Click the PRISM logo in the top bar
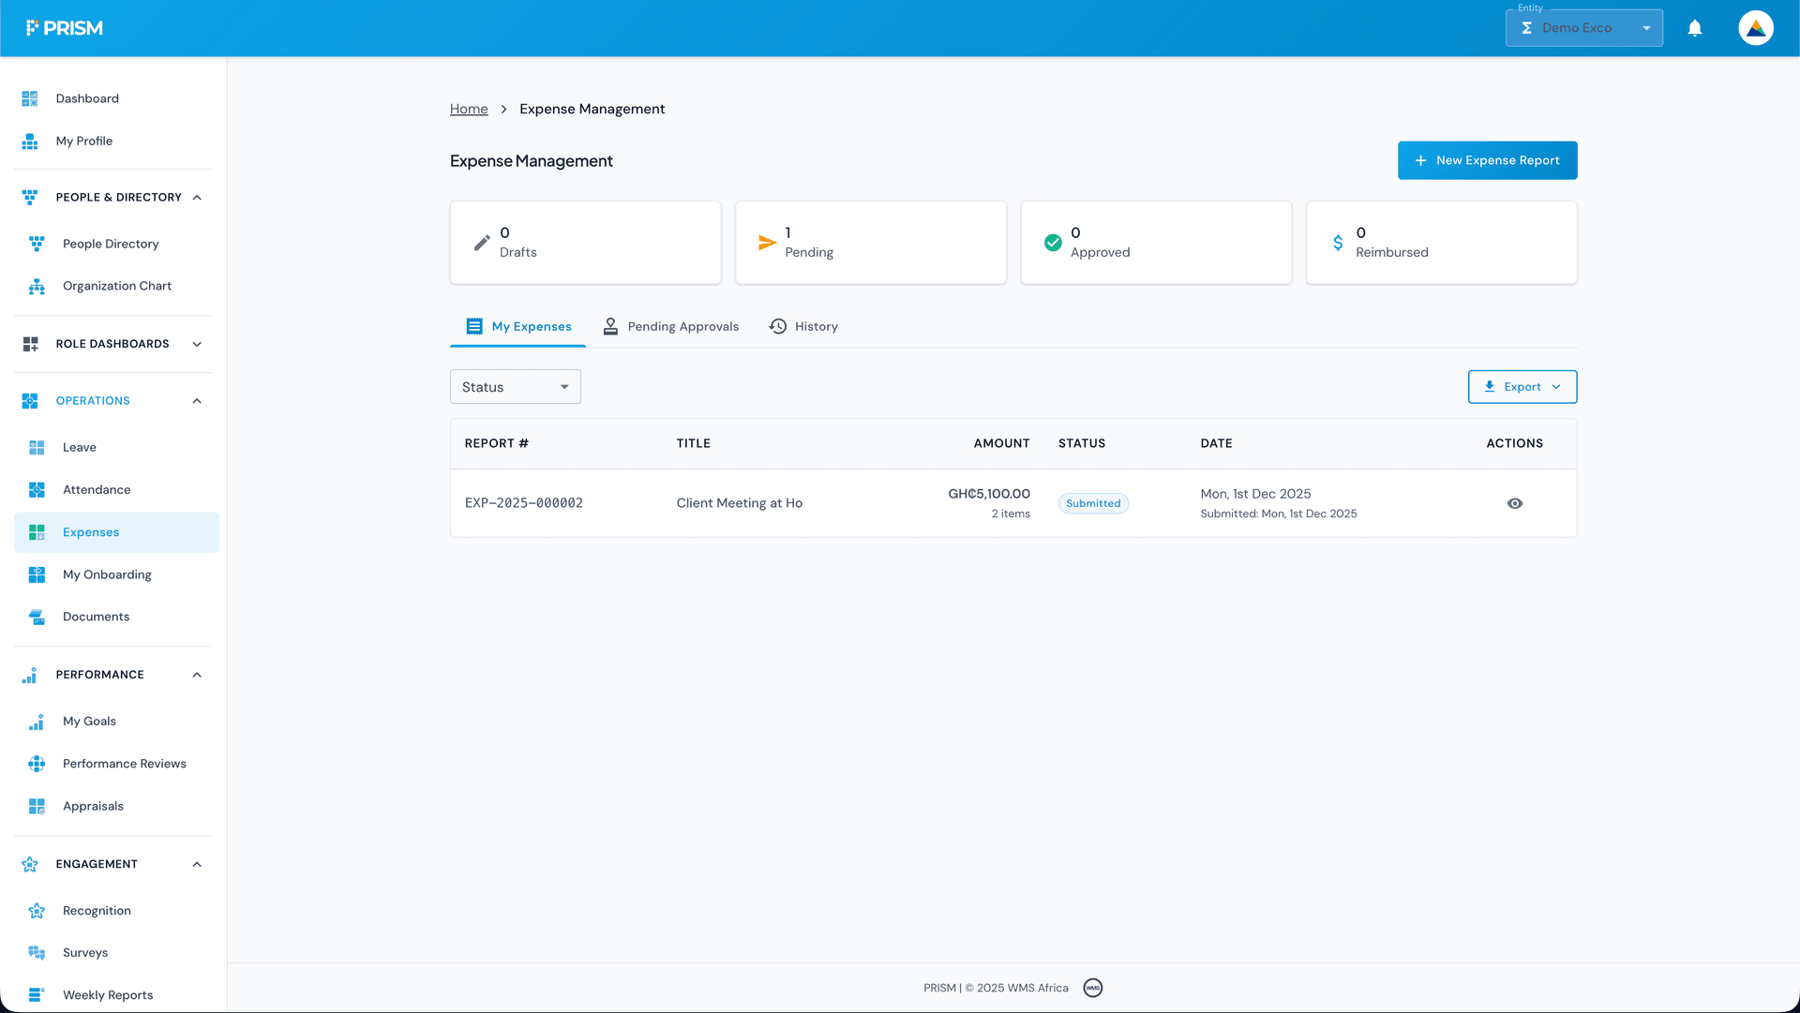This screenshot has width=1800, height=1013. pos(65,27)
